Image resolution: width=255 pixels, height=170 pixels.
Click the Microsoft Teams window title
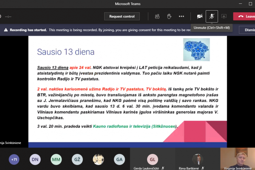(x=127, y=4)
